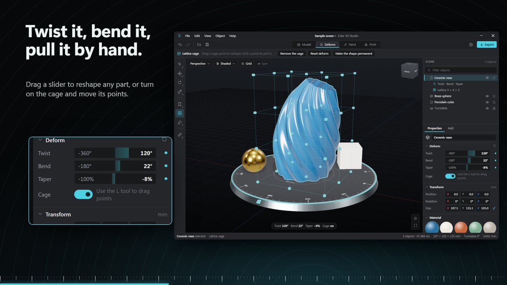Viewport: 507px width, 285px height.
Task: Pick the Select arrow tool in left toolbar
Action: 180,64
